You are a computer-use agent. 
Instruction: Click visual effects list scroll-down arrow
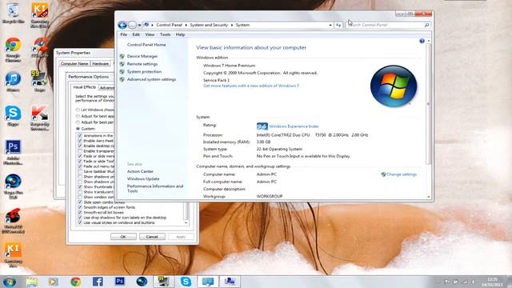[x=186, y=222]
